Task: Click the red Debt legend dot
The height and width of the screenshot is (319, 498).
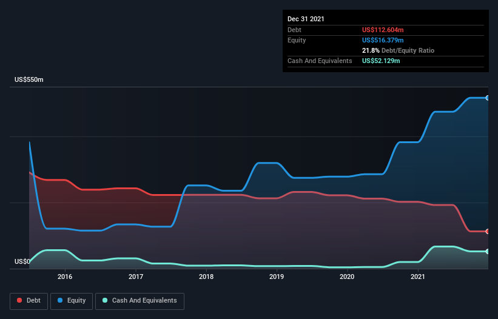Action: [19, 300]
